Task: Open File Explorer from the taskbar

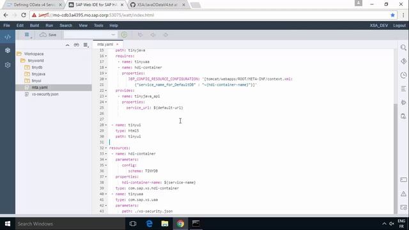Action: [165, 224]
